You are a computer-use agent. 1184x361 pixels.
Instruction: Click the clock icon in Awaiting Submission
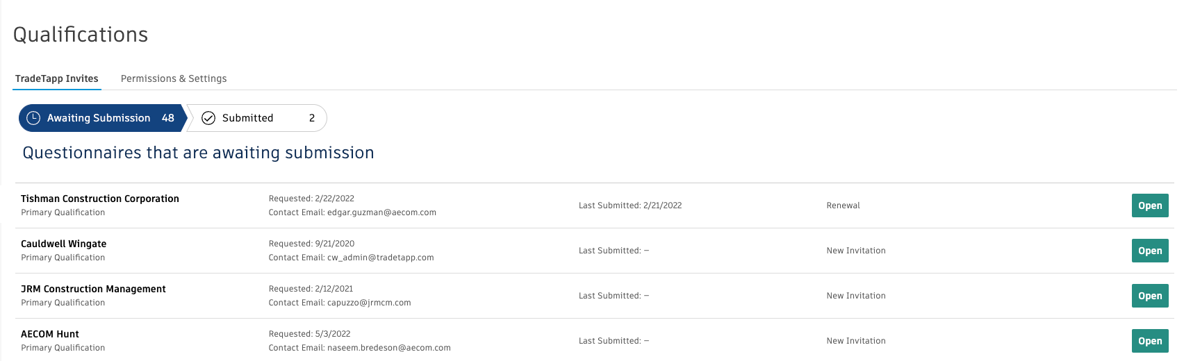(x=33, y=118)
